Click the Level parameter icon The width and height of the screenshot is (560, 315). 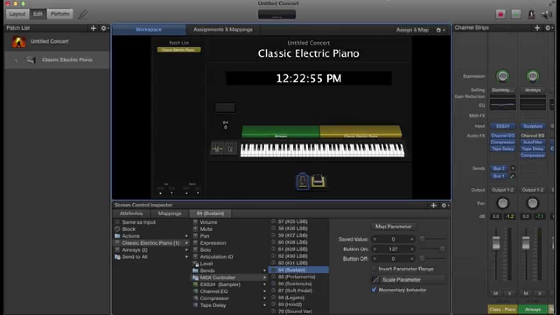pos(196,264)
